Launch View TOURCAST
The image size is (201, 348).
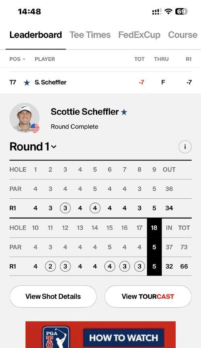148,297
